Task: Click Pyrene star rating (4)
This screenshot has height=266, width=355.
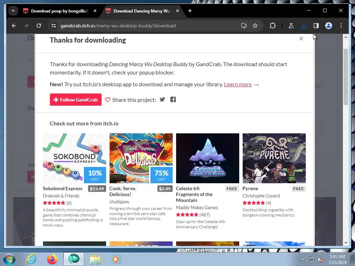Action: click(253, 203)
